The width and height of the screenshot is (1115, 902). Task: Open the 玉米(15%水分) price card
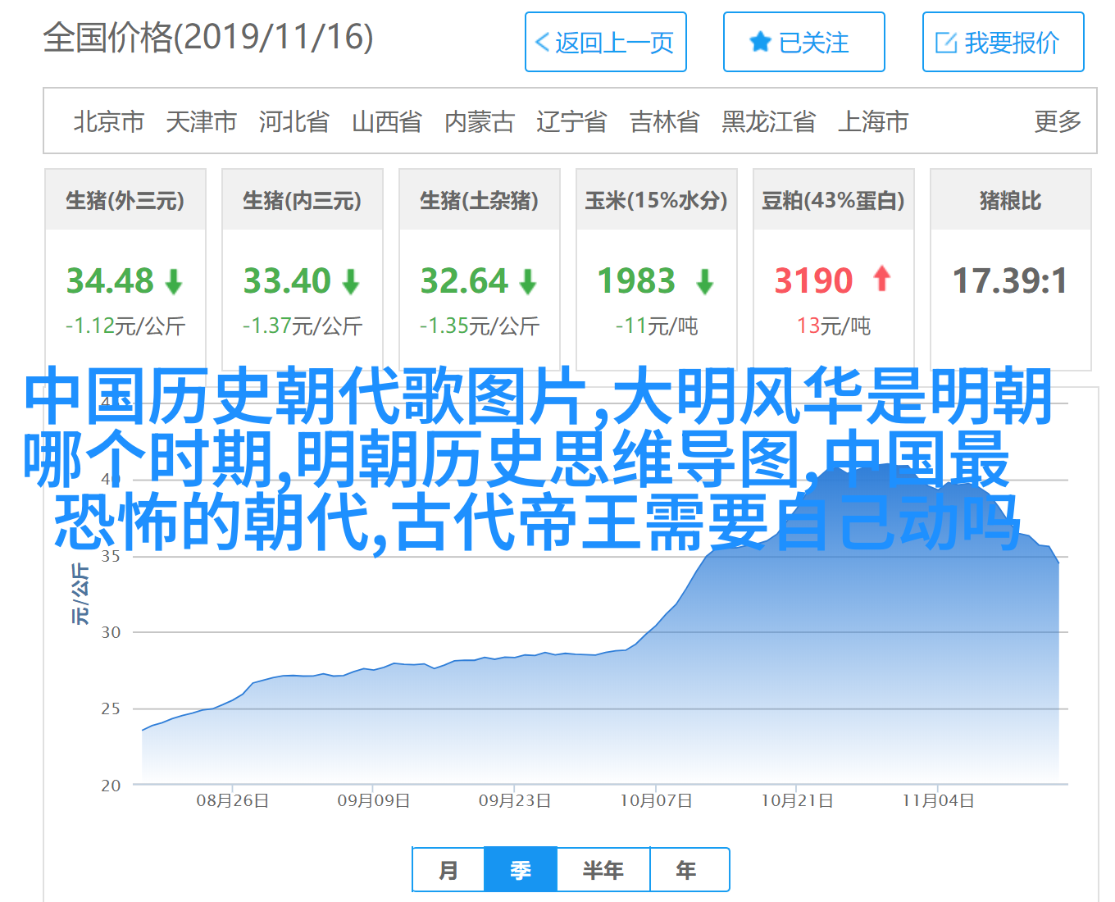(x=657, y=269)
